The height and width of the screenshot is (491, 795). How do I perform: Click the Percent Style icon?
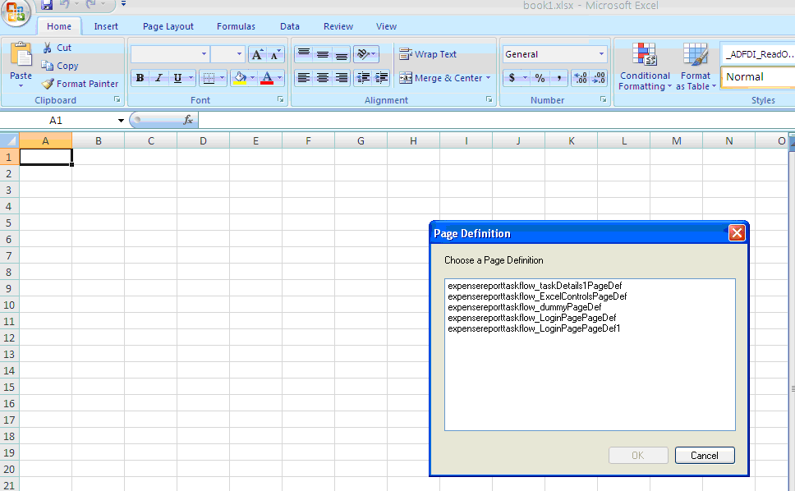pyautogui.click(x=540, y=78)
